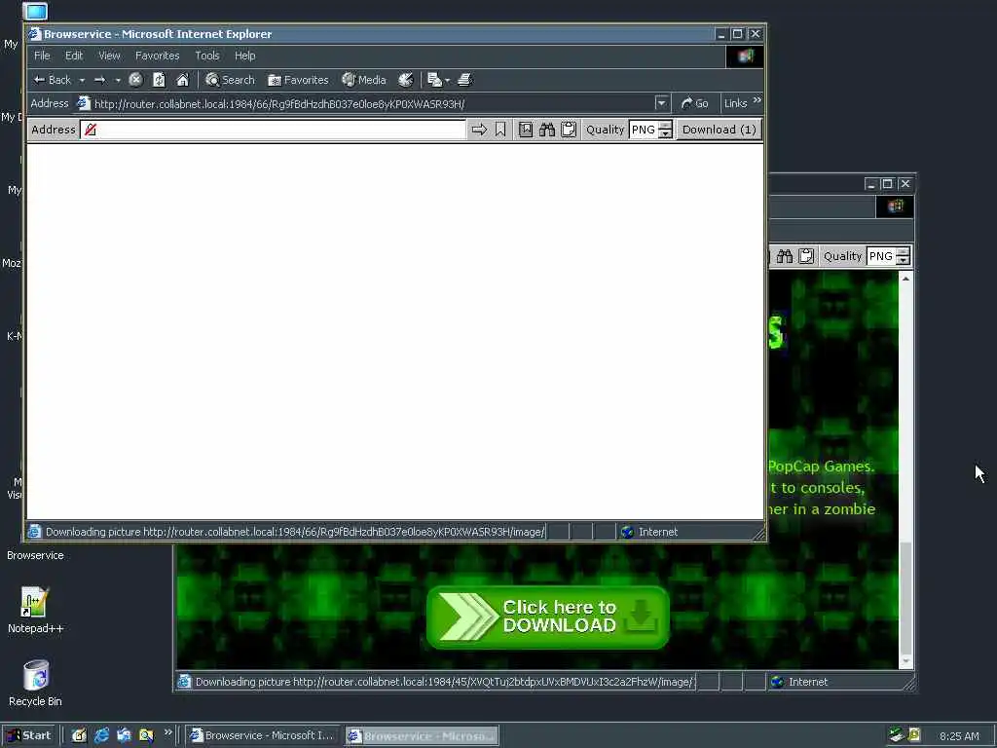Viewport: 997px width, 748px height.
Task: Expand the quick launch overflow chevron
Action: [x=167, y=732]
